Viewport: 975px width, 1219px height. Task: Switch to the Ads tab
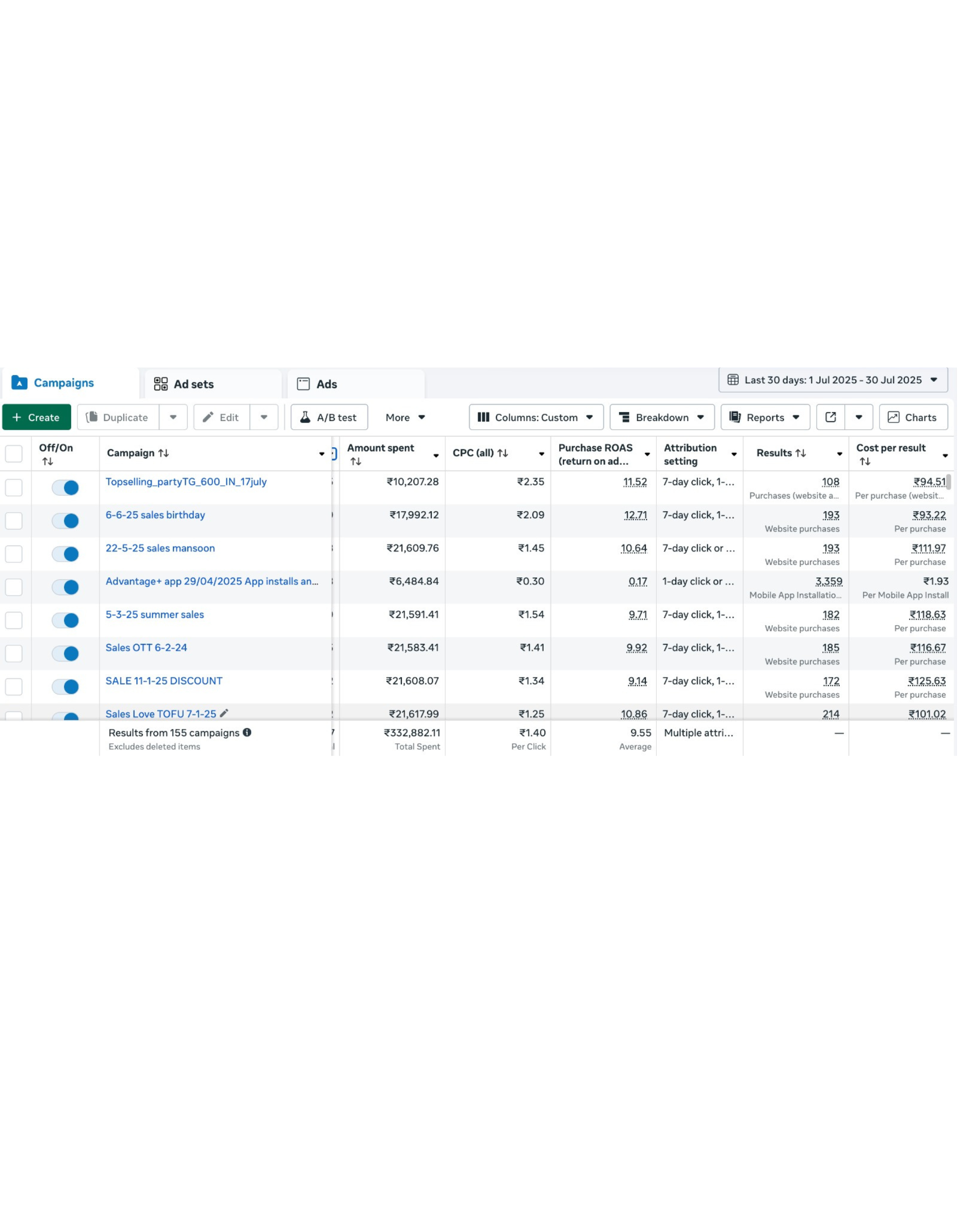point(356,384)
